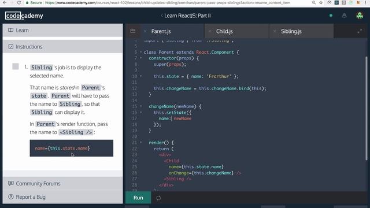Viewport: 370px width, 208px height.
Task: Click the <Child tag on line 24
Action: tap(171, 161)
